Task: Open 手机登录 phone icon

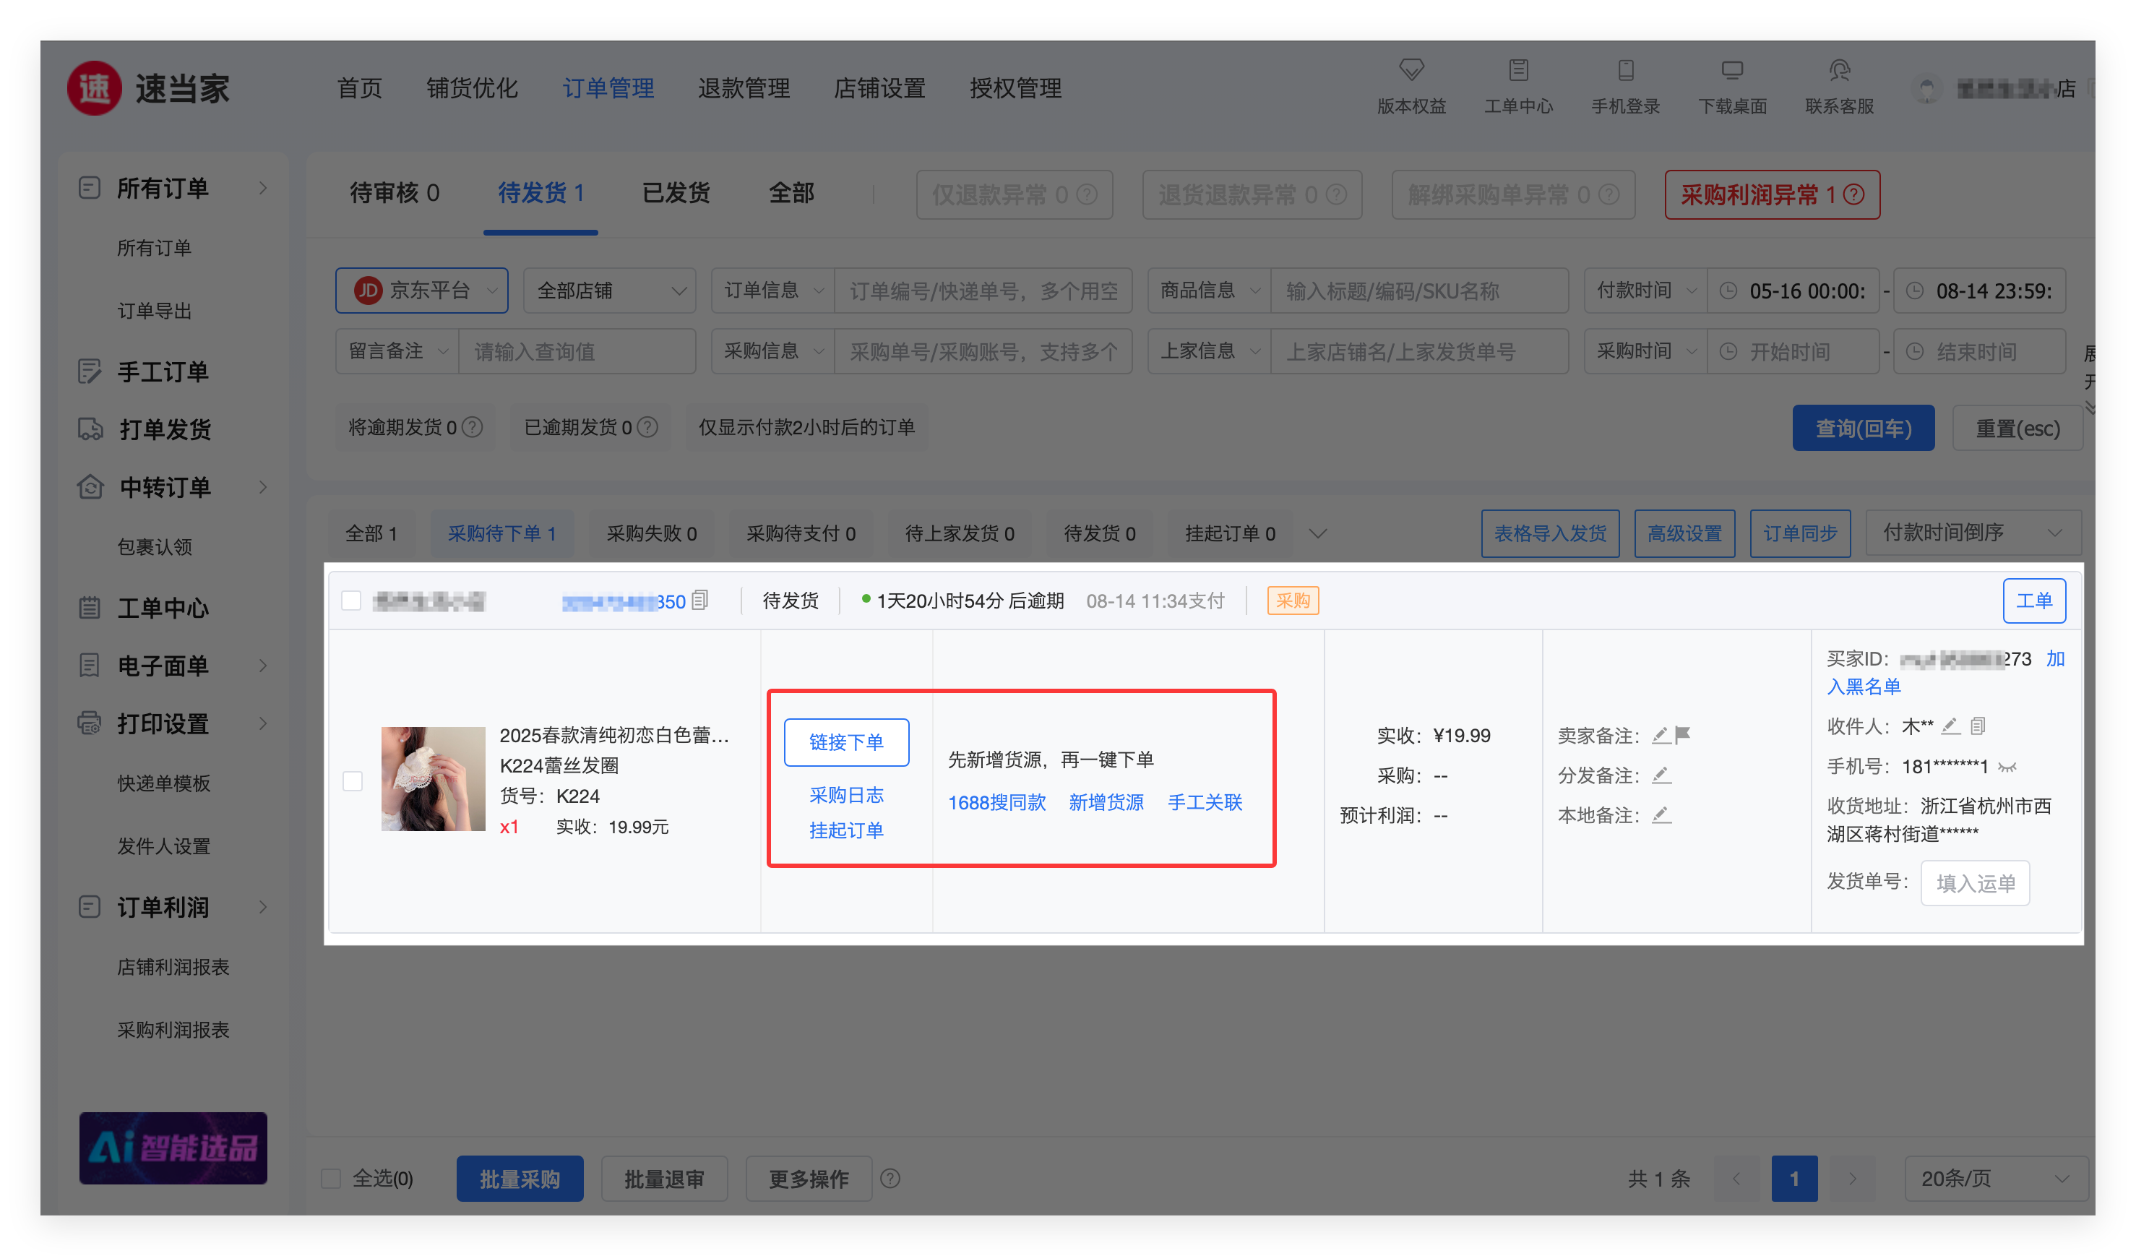Action: (x=1625, y=69)
